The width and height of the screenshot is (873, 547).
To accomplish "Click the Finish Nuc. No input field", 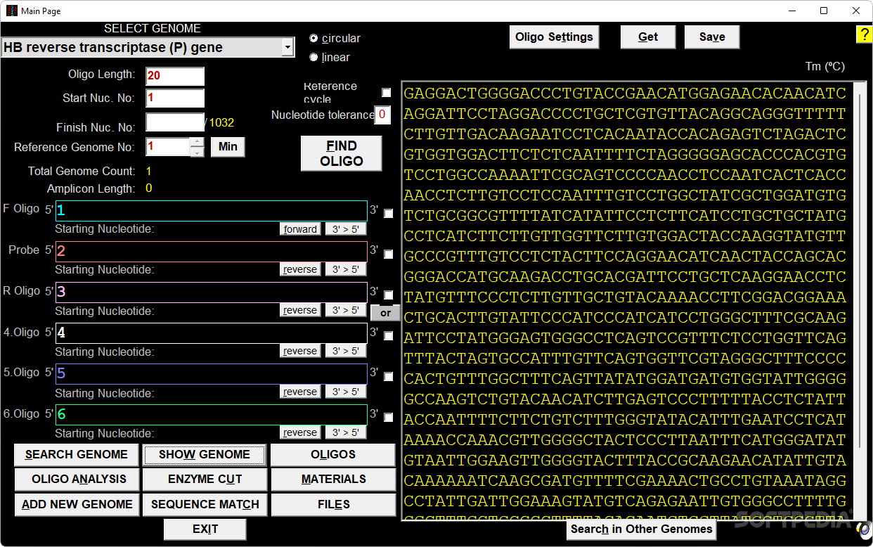I will point(175,122).
